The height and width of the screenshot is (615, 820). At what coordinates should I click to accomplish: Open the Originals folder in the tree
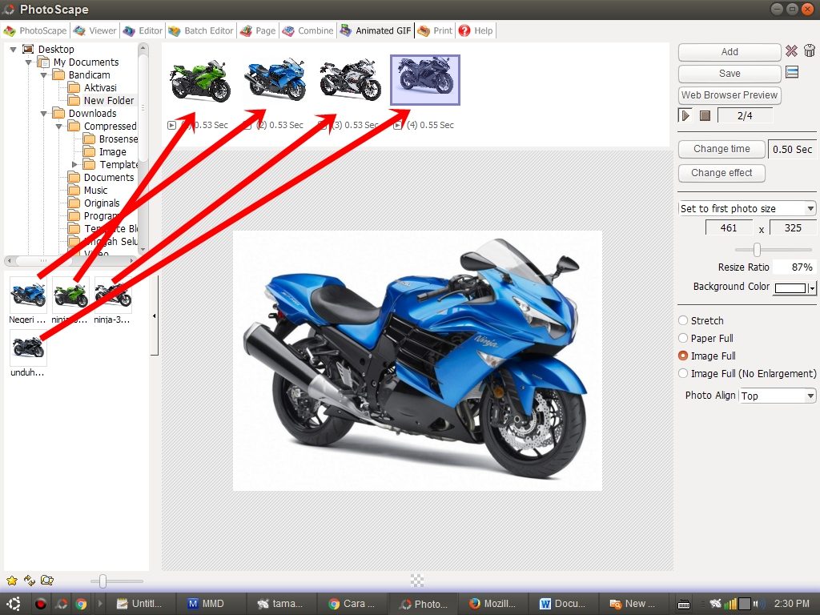(102, 203)
